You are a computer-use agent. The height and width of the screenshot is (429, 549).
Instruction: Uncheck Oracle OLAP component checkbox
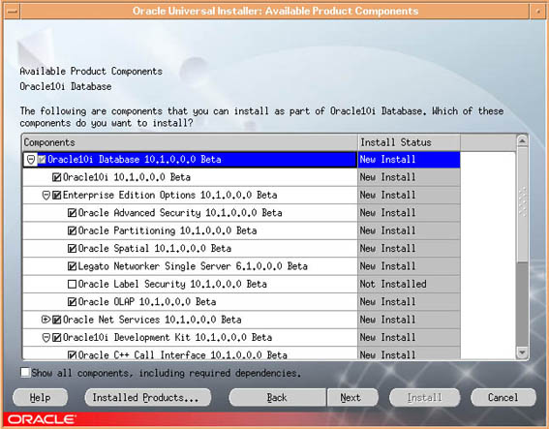coord(72,302)
